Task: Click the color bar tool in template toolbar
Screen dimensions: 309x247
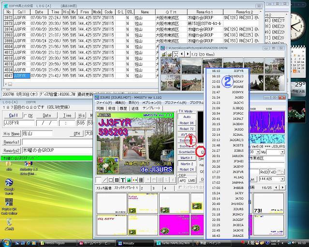Action: (x=135, y=180)
